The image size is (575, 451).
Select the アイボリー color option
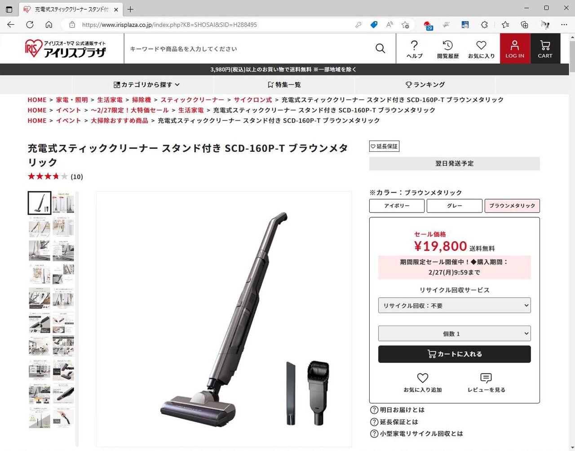pos(397,206)
